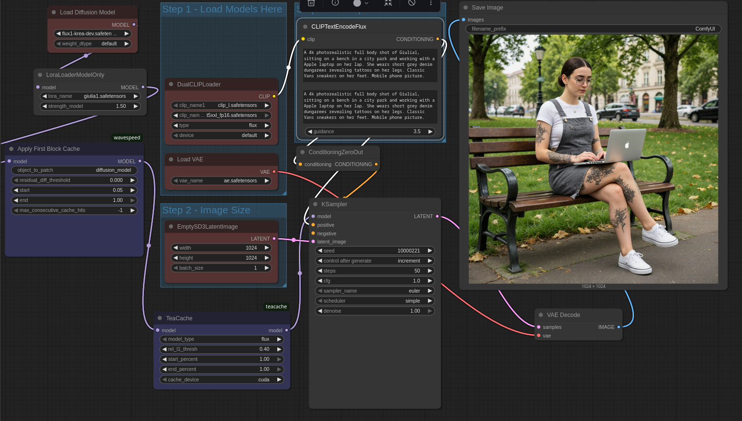The height and width of the screenshot is (421, 742).
Task: Click the filename_prefix field containing ComfyUI
Action: click(x=593, y=29)
